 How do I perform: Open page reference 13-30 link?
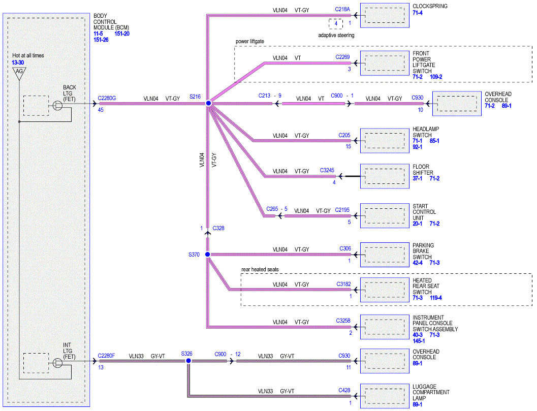tap(18, 62)
